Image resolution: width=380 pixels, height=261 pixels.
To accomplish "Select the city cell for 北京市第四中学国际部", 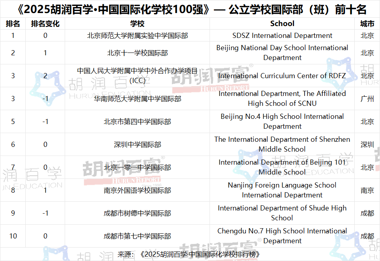I will tap(367, 122).
